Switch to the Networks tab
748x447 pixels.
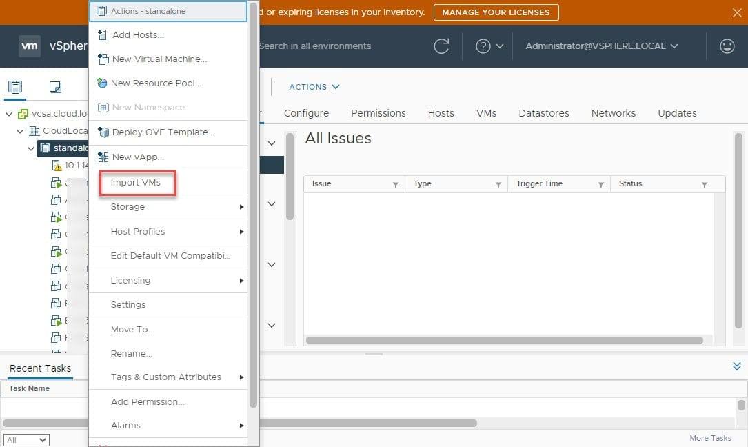(613, 113)
